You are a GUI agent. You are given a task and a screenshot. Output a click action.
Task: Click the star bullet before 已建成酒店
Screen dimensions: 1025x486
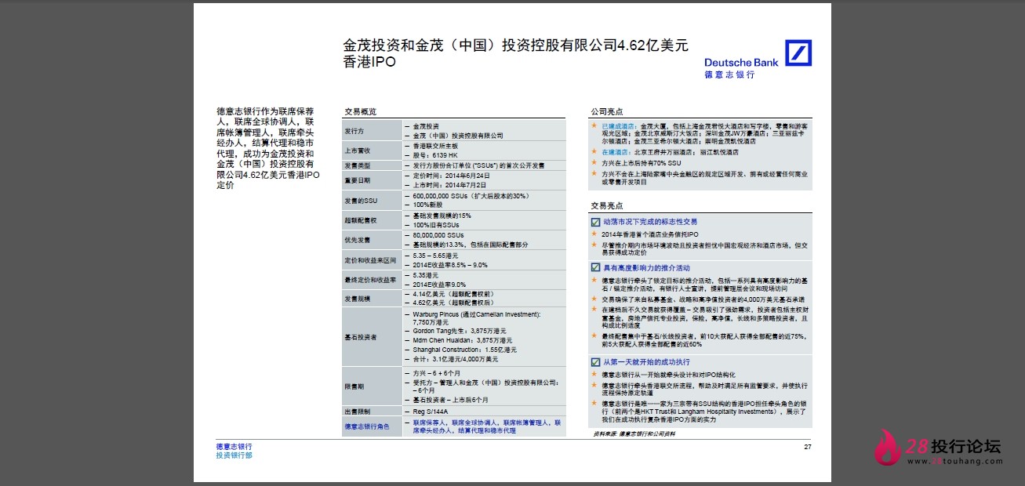(x=594, y=125)
